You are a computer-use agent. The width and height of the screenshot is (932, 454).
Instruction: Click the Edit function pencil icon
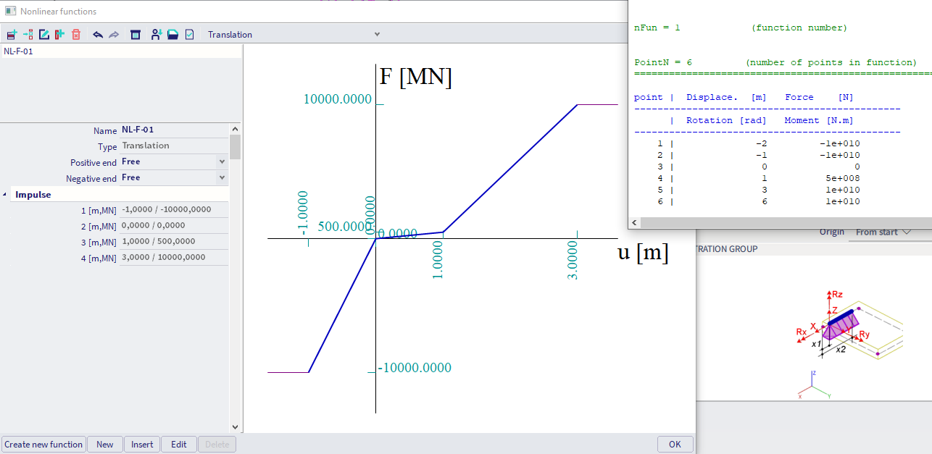click(44, 35)
